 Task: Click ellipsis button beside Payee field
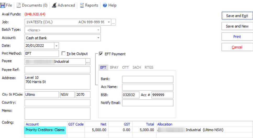pos(88,62)
